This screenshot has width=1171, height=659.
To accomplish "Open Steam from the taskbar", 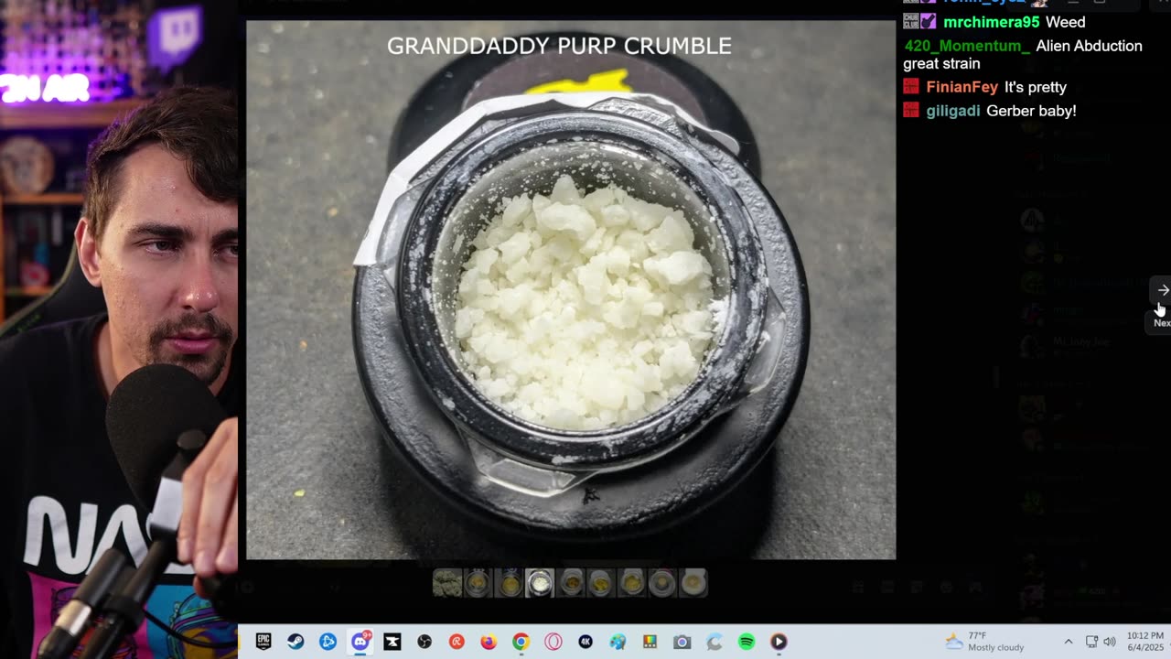I will [x=295, y=642].
